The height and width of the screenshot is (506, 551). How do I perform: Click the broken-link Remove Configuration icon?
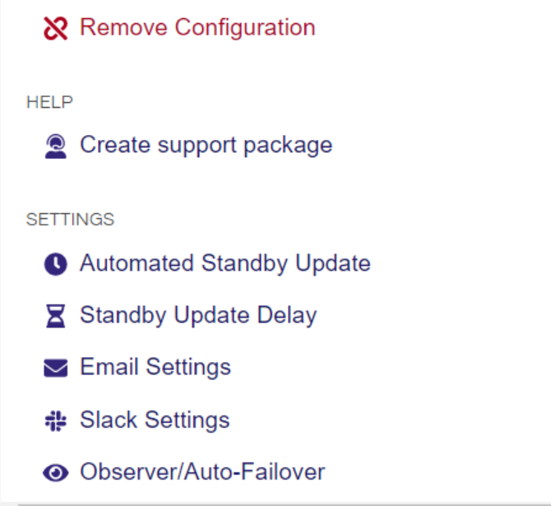point(55,29)
